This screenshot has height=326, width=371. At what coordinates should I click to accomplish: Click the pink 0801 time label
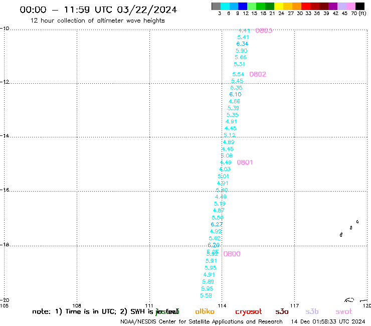245,162
